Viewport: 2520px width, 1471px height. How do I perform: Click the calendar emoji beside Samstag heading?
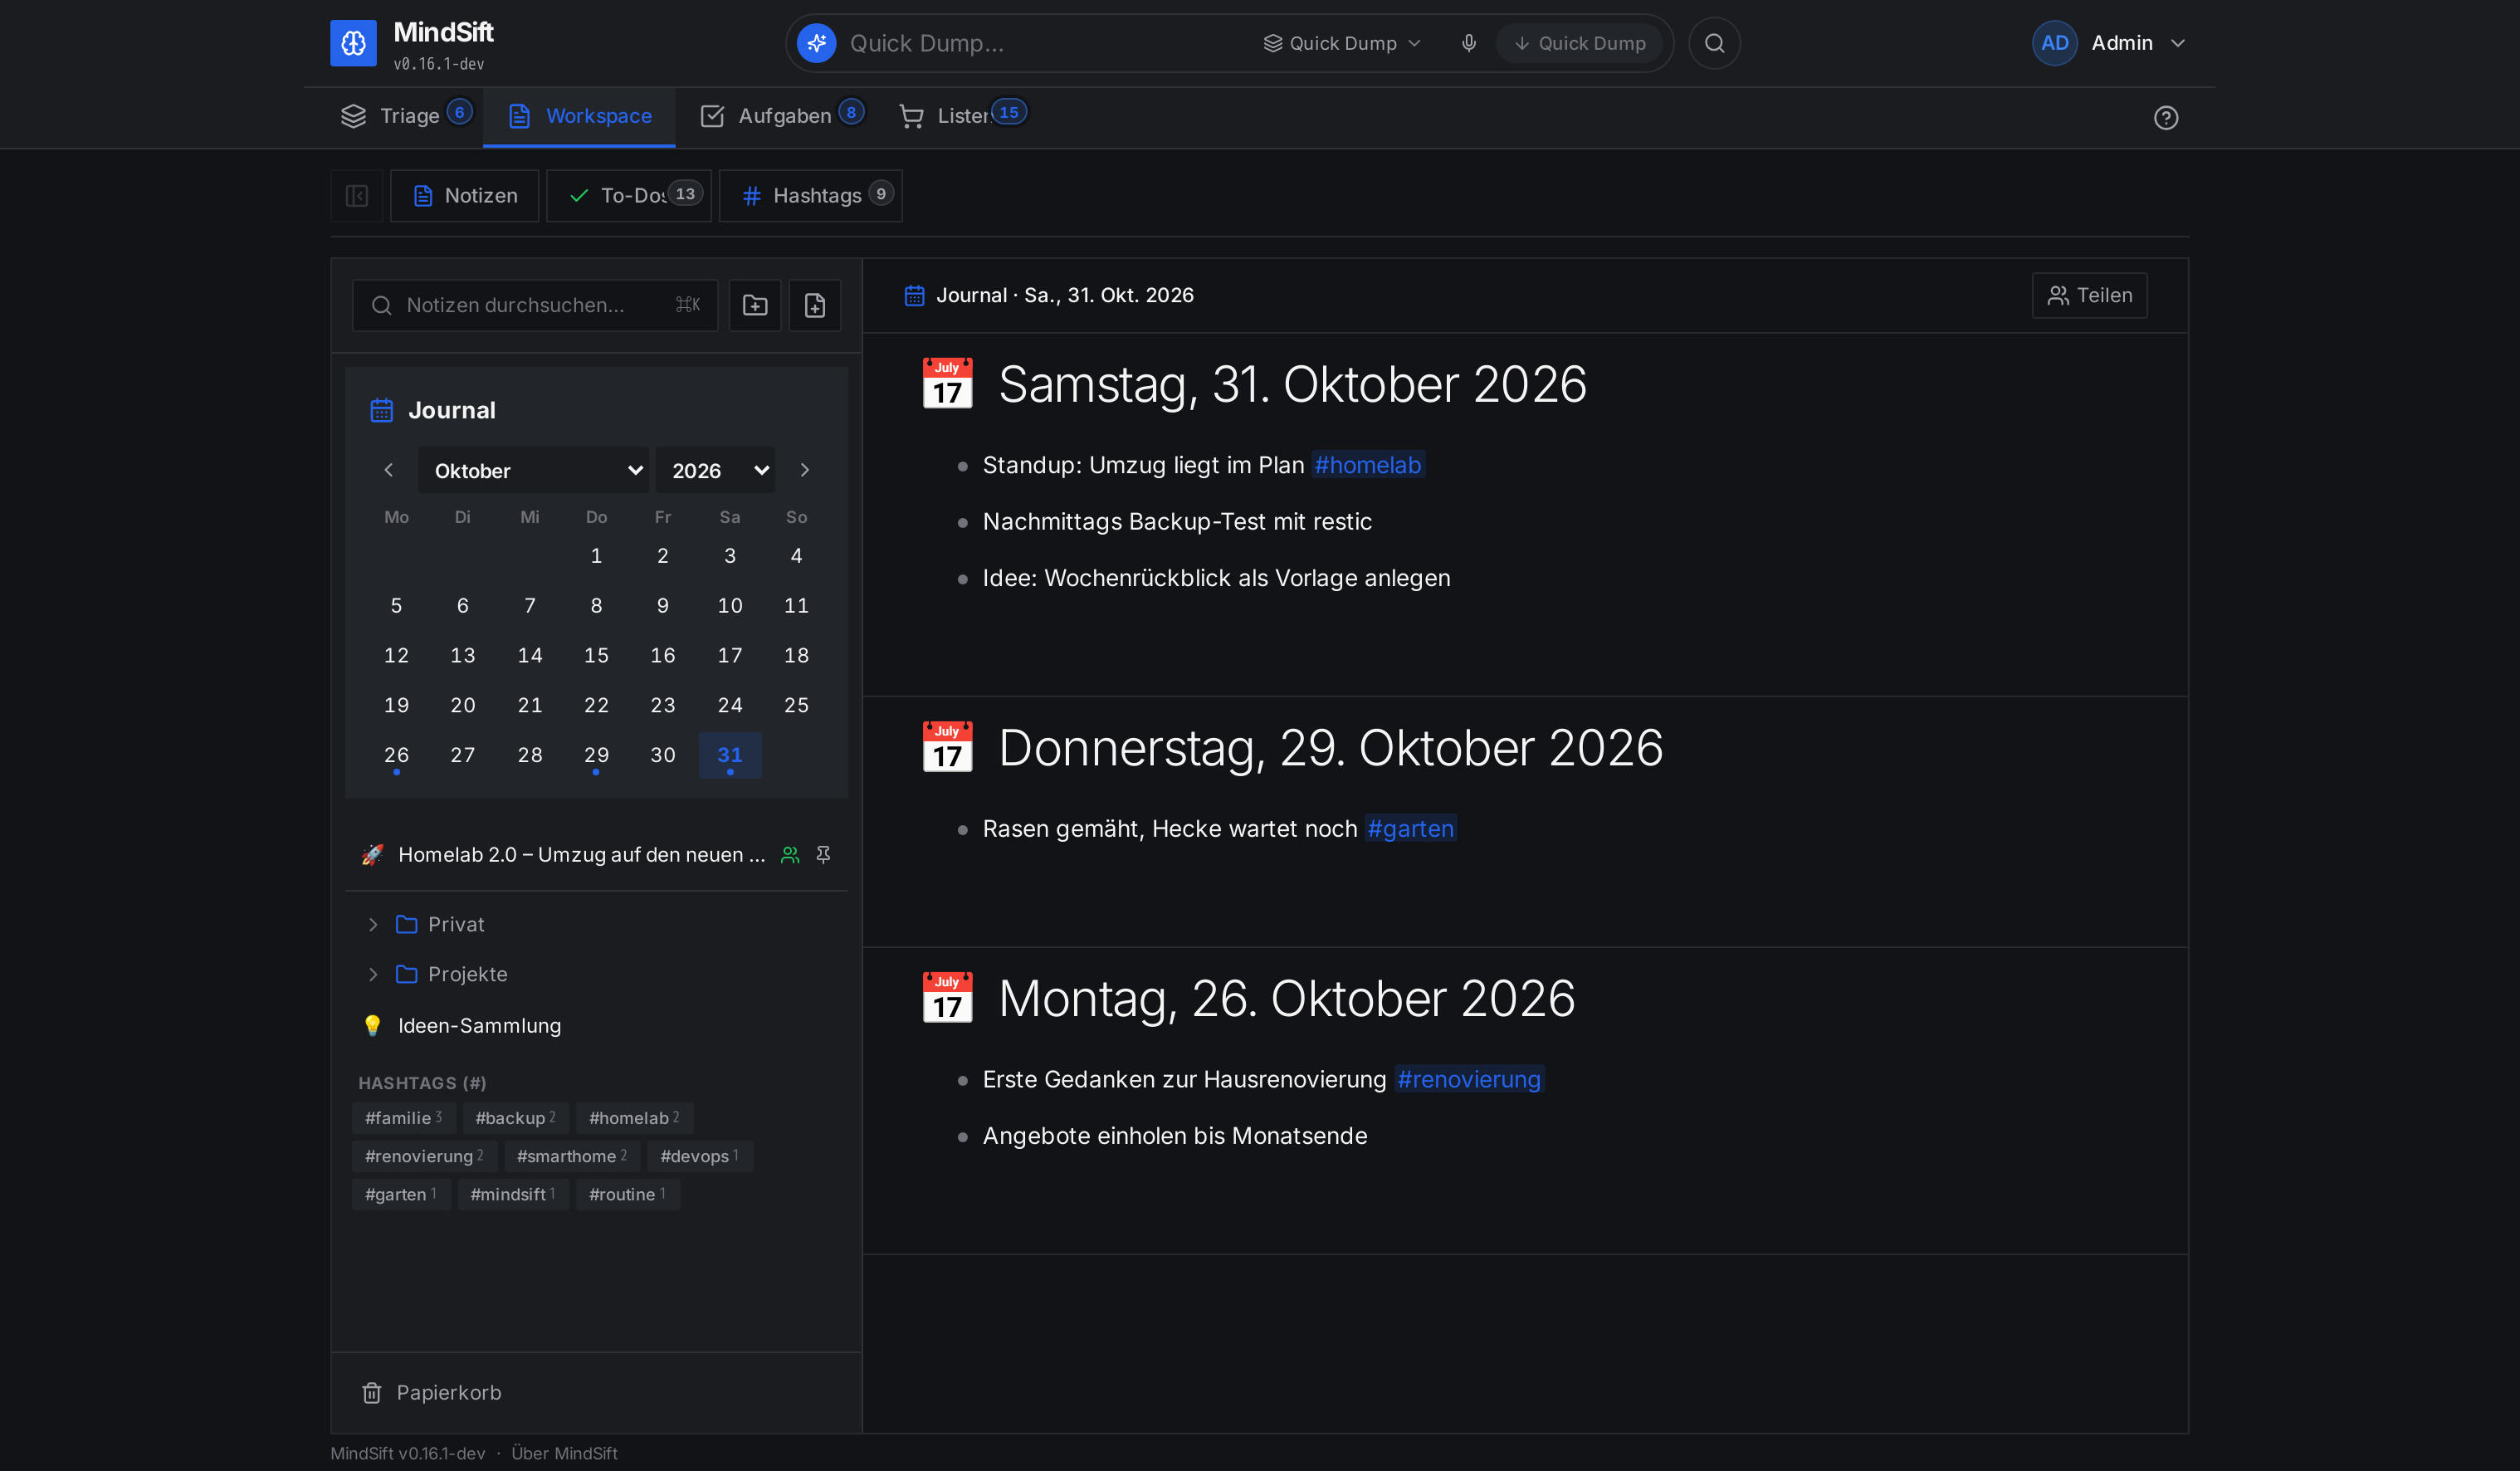tap(947, 384)
